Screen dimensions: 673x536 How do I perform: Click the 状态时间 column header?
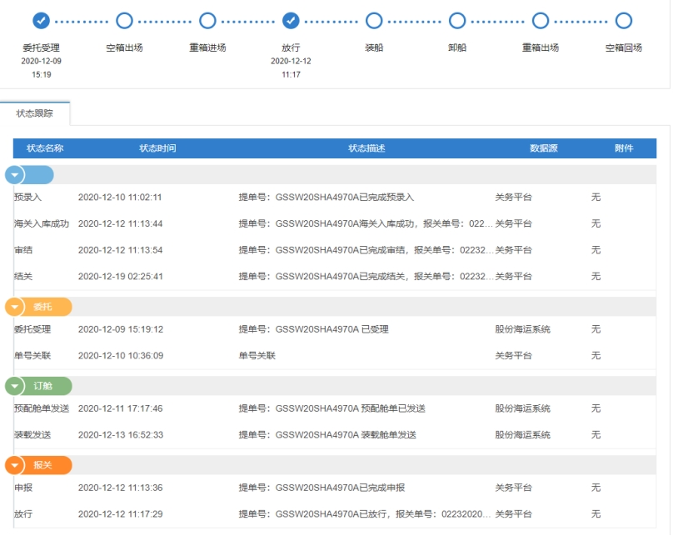pyautogui.click(x=157, y=148)
